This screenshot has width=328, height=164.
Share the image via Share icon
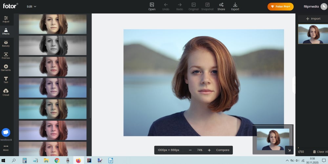(x=221, y=6)
